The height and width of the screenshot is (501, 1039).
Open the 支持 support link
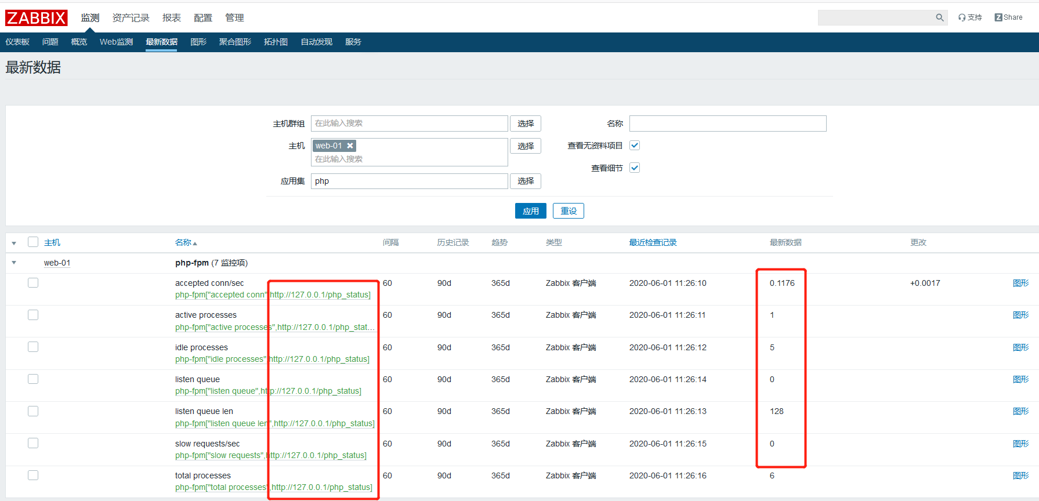pyautogui.click(x=970, y=17)
